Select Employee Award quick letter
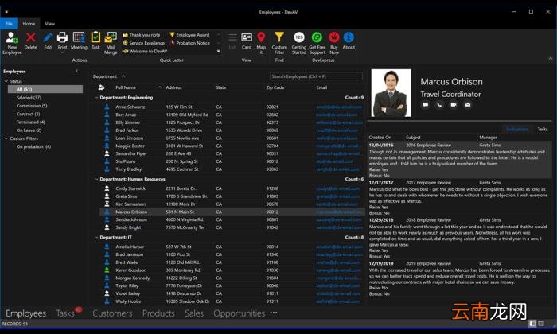 click(189, 35)
